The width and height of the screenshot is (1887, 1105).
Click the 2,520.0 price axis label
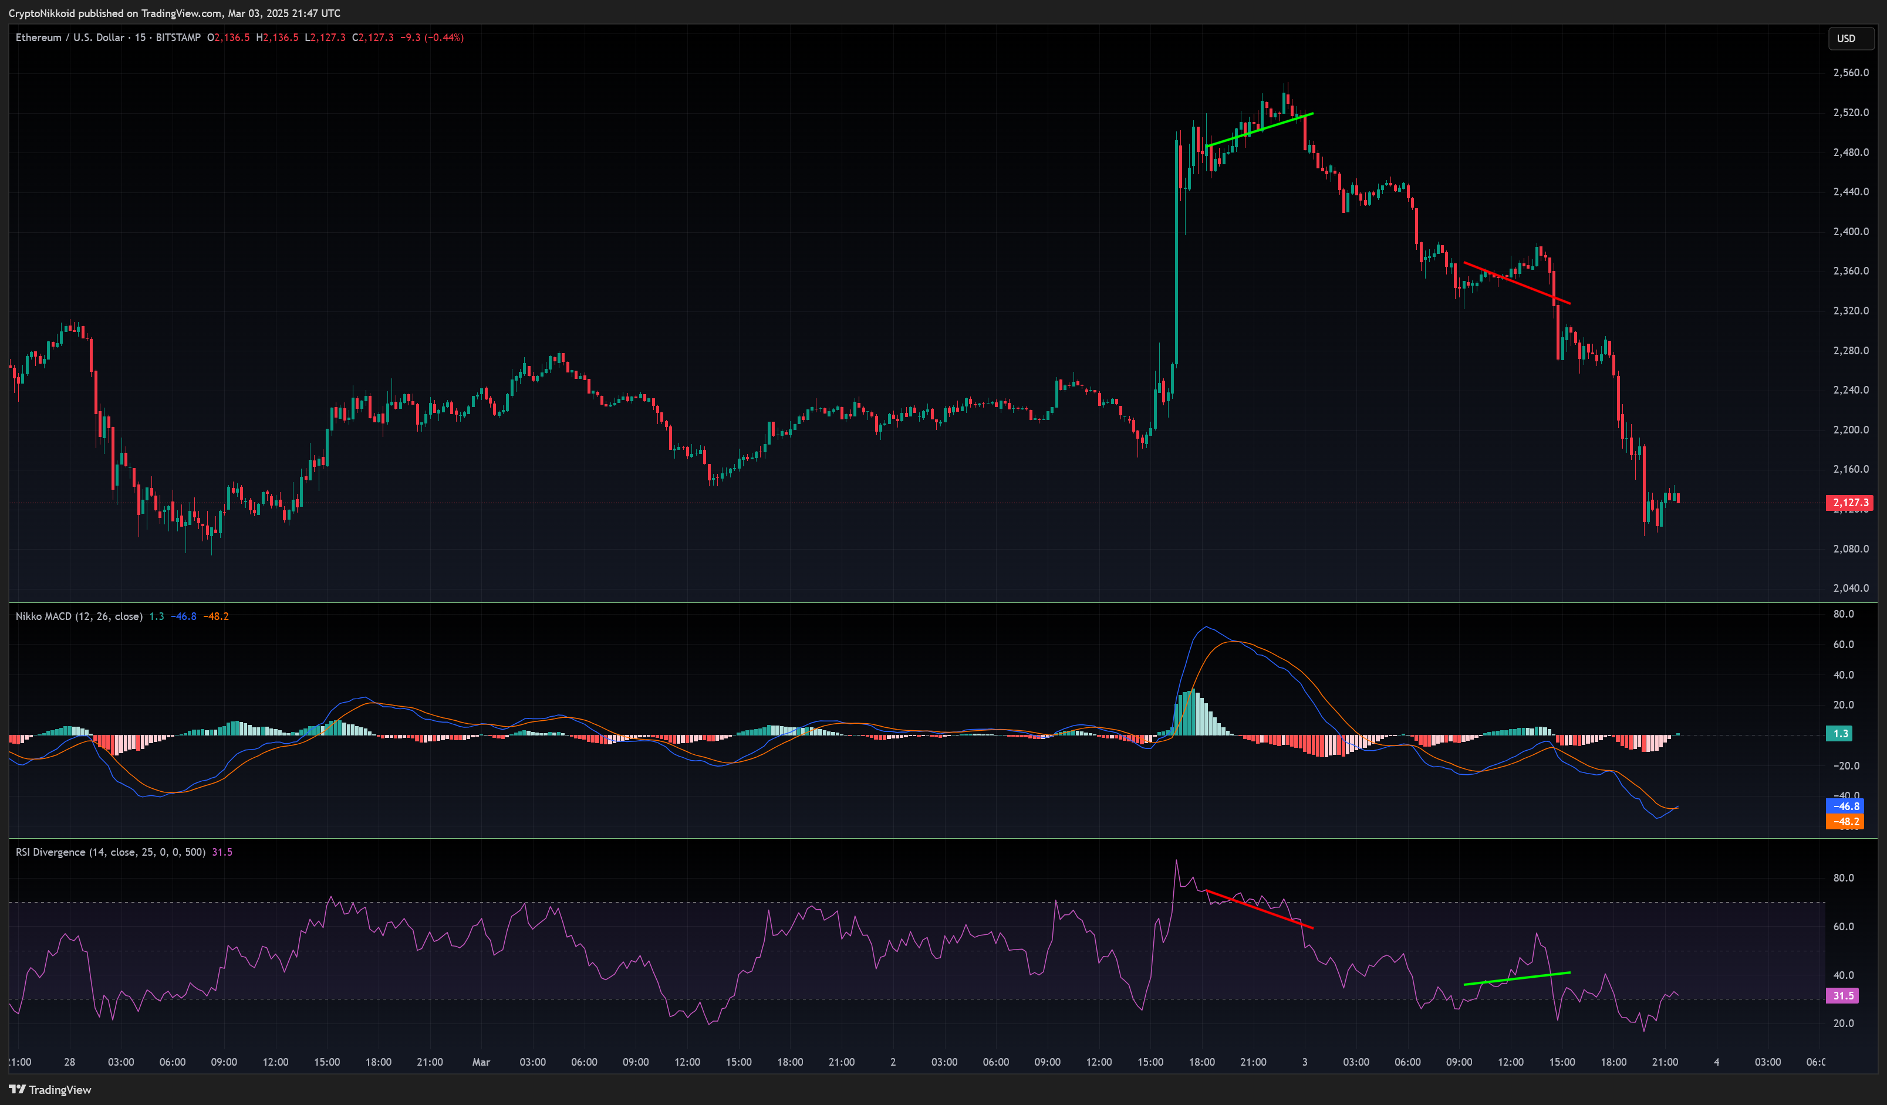coord(1851,112)
